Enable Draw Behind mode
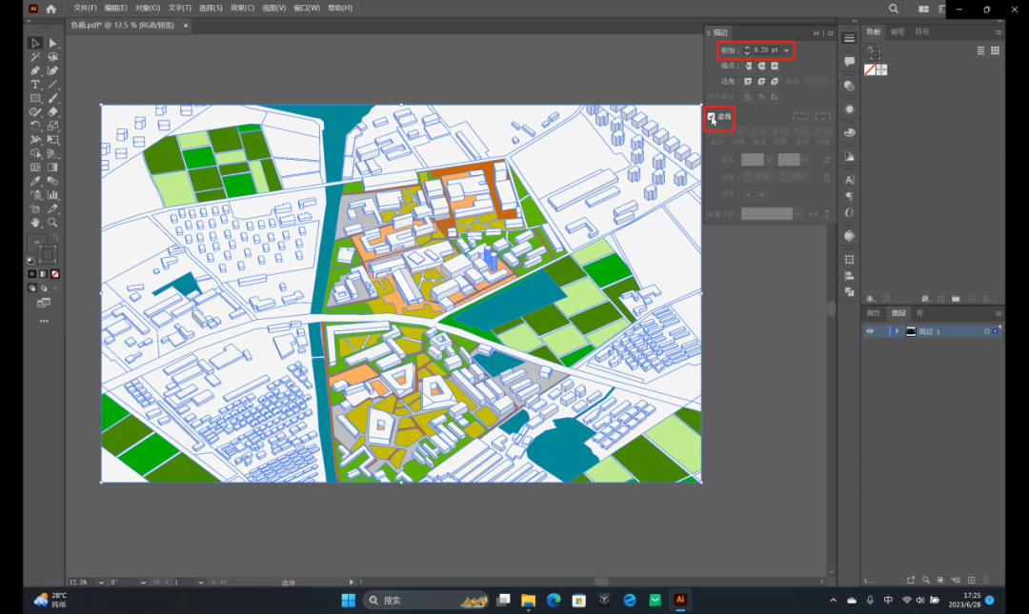 43,288
